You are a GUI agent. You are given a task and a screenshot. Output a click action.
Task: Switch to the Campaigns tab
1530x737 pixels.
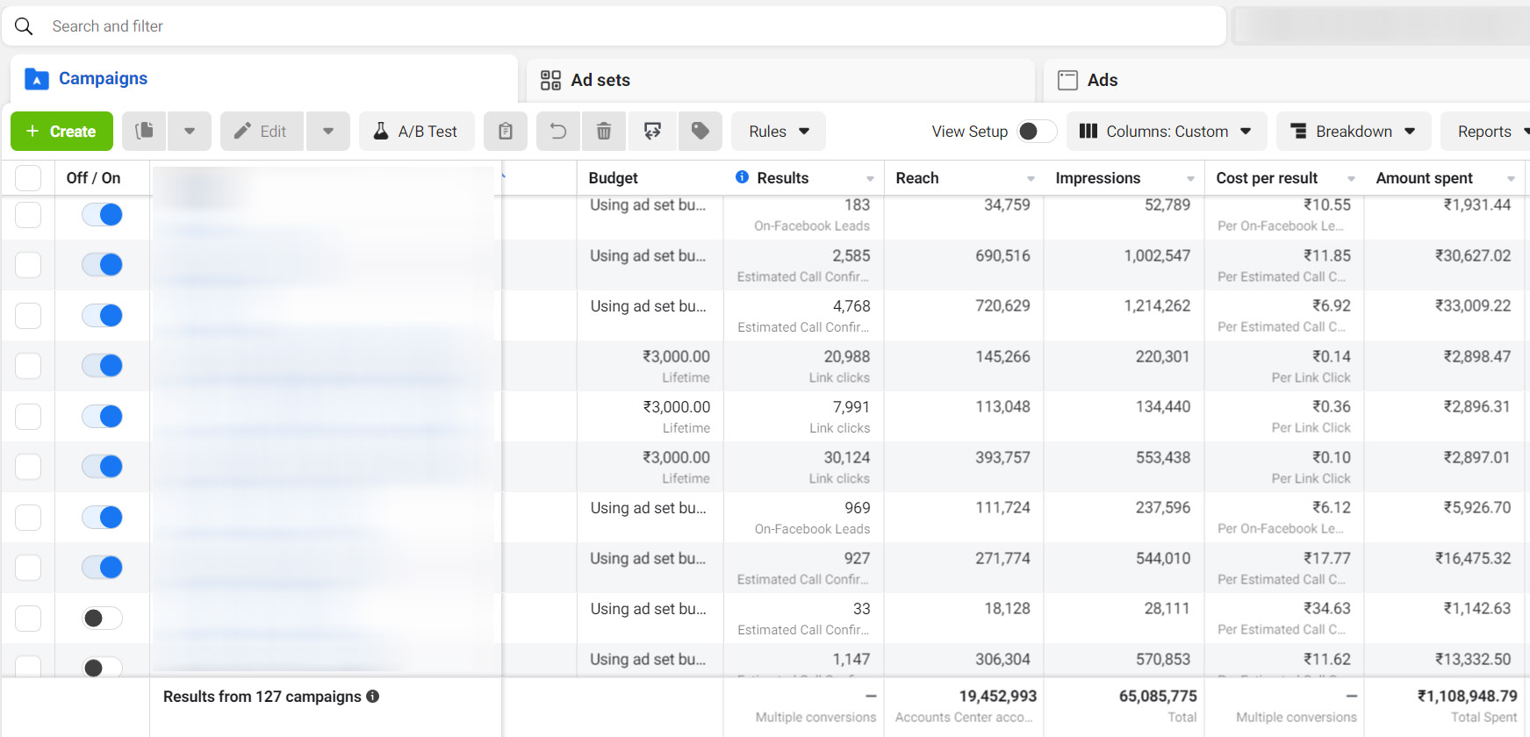click(263, 79)
